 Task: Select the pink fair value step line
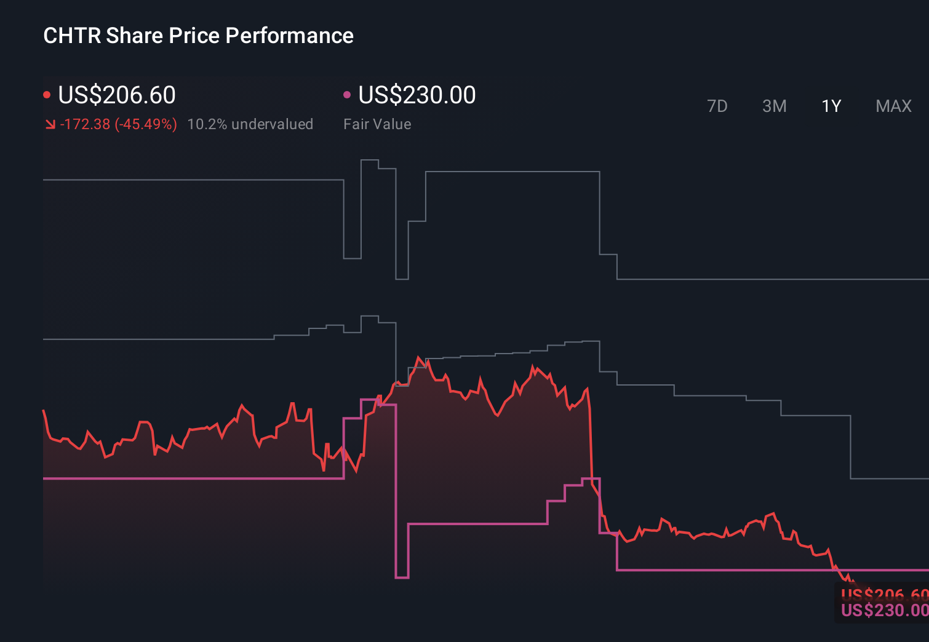pyautogui.click(x=185, y=477)
